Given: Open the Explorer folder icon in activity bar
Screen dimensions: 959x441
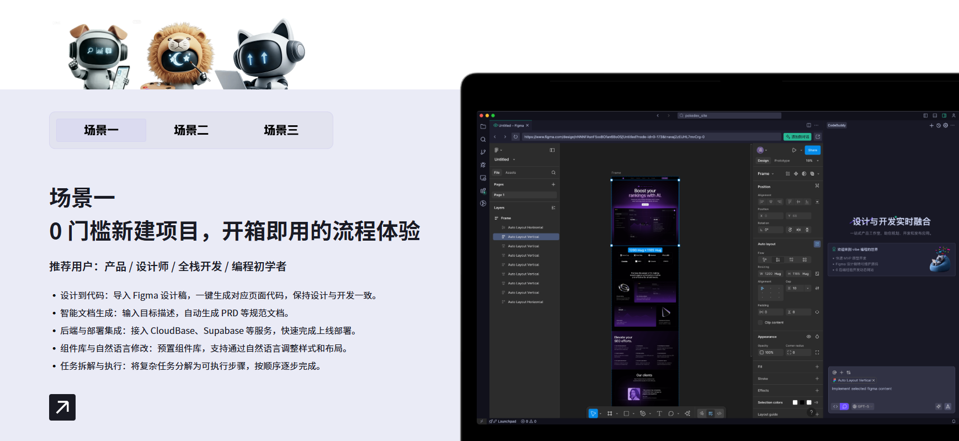Looking at the screenshot, I should point(483,126).
